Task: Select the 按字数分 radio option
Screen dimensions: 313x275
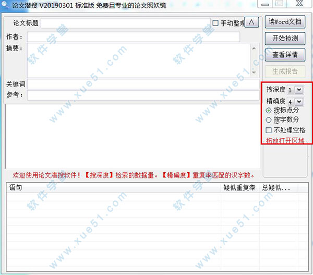Action: 269,120
